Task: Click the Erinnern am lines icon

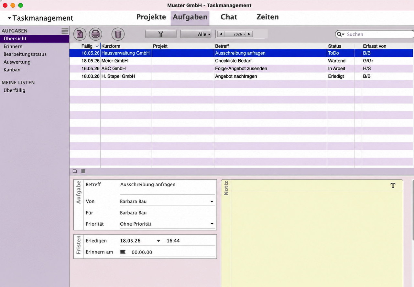Action: click(x=123, y=252)
